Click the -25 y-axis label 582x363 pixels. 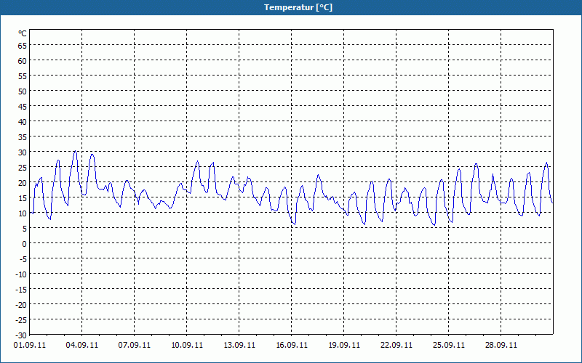[21, 319]
